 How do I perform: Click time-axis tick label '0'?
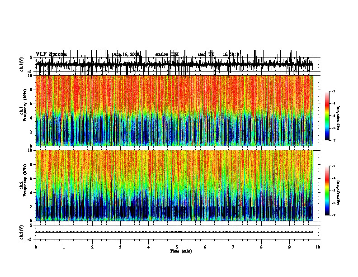coord(36,247)
